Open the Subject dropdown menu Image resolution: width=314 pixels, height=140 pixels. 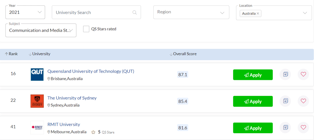[41, 30]
